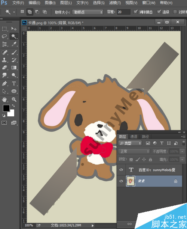The image size is (187, 229).
Task: Select the Lasso tool
Action: [4, 36]
